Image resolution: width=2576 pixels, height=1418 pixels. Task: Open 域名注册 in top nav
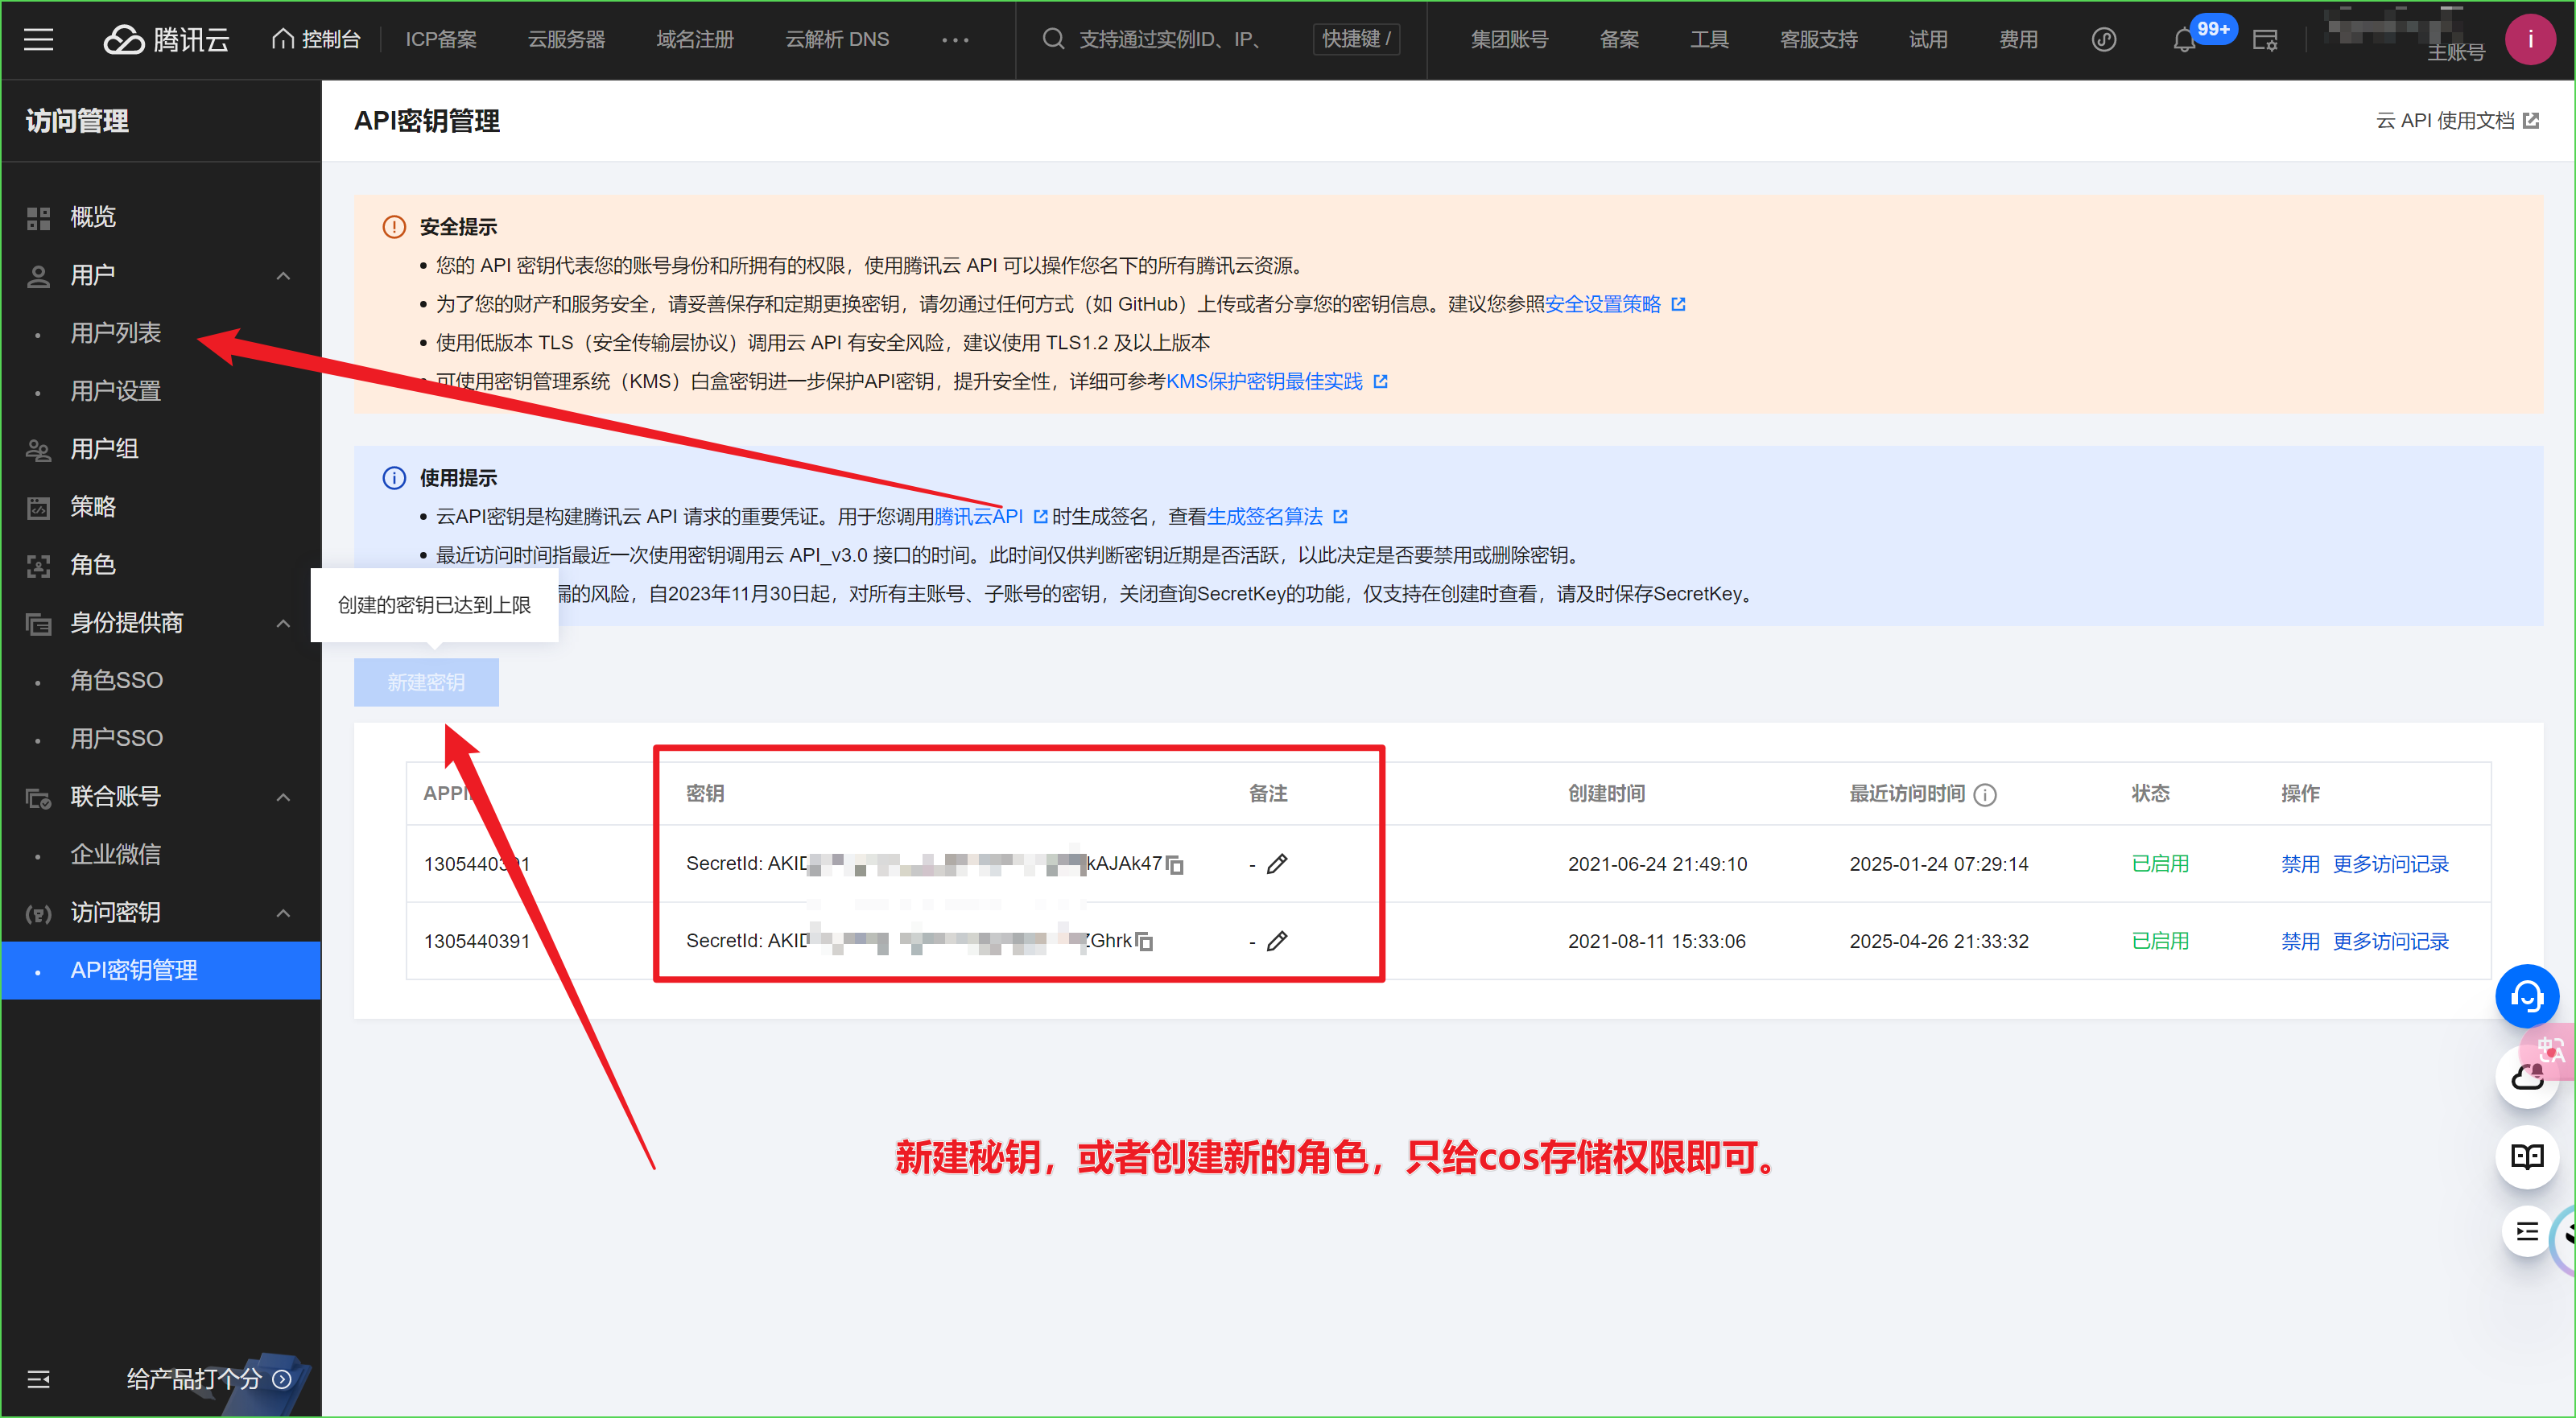(x=695, y=39)
